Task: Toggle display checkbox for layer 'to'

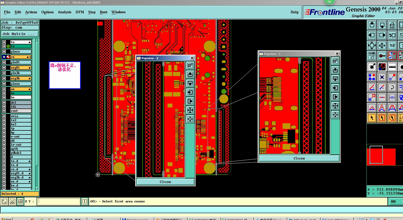Action: [4, 42]
